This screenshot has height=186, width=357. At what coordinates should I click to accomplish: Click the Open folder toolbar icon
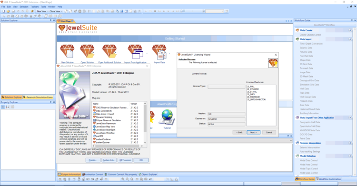pyautogui.click(x=8, y=11)
